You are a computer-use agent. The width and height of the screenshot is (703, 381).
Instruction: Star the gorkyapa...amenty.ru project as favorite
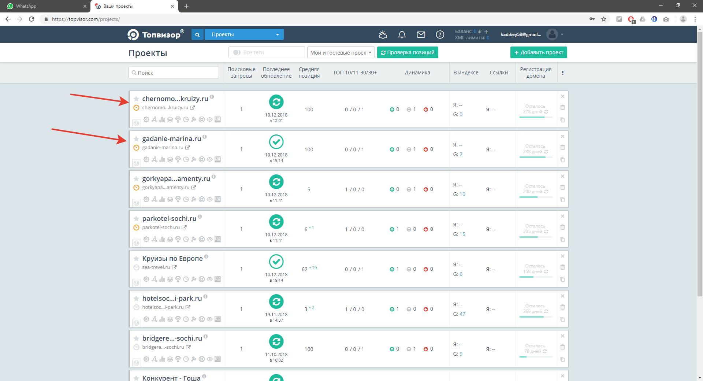coord(136,178)
